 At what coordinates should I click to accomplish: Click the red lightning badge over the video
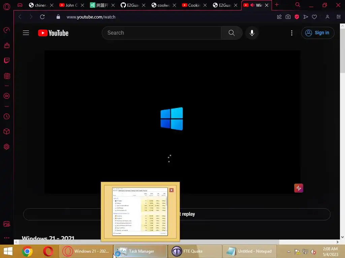299,188
